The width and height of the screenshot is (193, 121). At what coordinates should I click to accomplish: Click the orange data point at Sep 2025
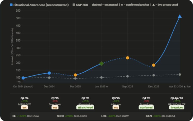127,58
